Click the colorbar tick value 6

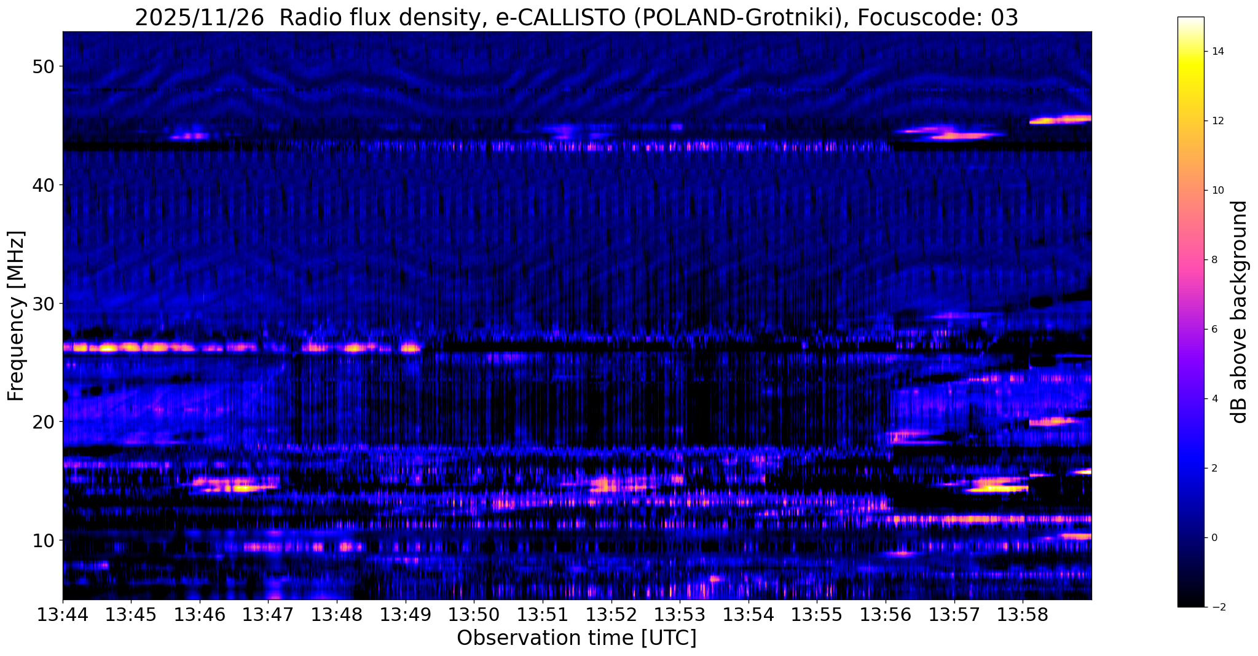1214,330
